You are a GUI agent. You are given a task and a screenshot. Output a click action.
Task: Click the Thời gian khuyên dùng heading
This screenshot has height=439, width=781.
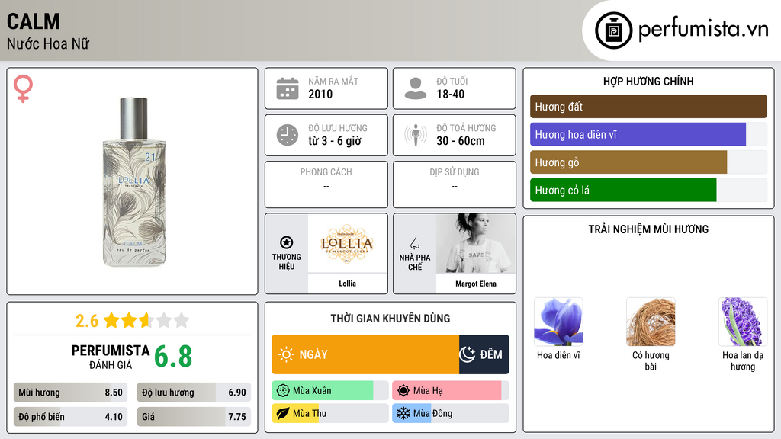click(x=390, y=318)
